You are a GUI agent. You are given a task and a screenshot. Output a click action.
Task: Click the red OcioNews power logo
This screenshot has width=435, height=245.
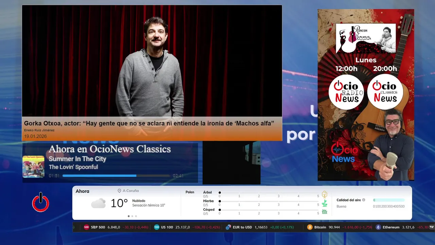pos(41,202)
